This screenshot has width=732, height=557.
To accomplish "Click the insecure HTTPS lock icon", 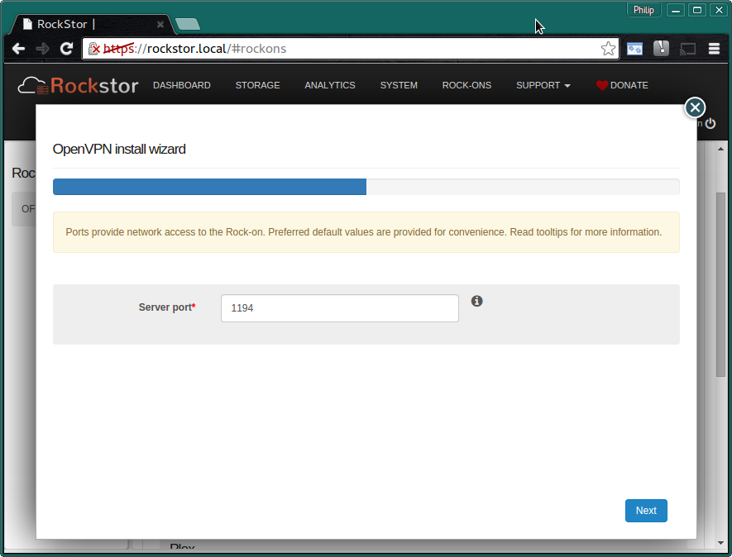I will (x=93, y=49).
